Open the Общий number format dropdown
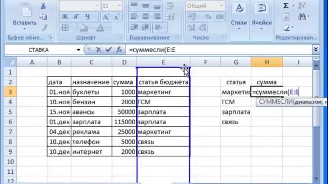Image resolution: width=328 pixels, height=184 pixels. coord(221,6)
